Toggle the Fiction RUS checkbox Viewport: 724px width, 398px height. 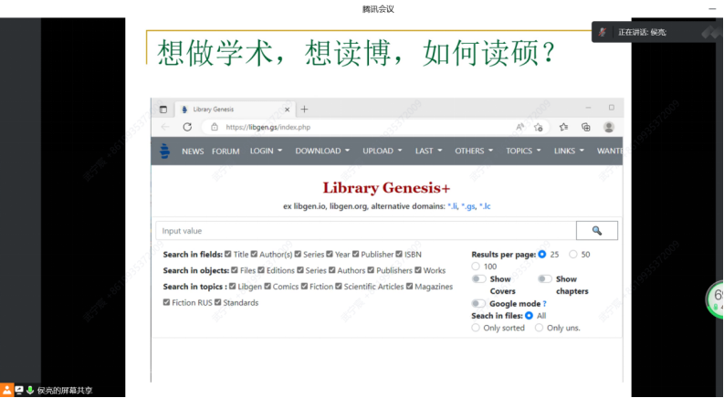click(x=167, y=302)
